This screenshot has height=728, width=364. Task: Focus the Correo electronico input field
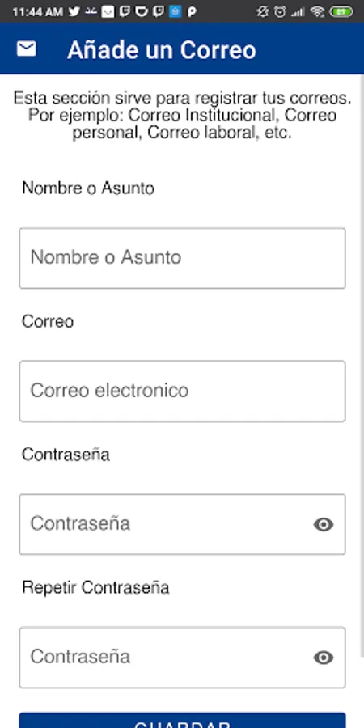pyautogui.click(x=182, y=392)
